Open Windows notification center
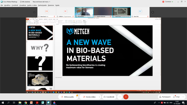Image resolution: width=187 pixels, height=105 pixels. click(x=183, y=103)
